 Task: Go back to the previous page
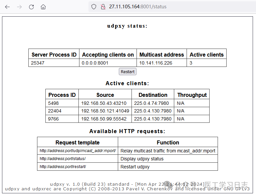pyautogui.click(x=7, y=7)
